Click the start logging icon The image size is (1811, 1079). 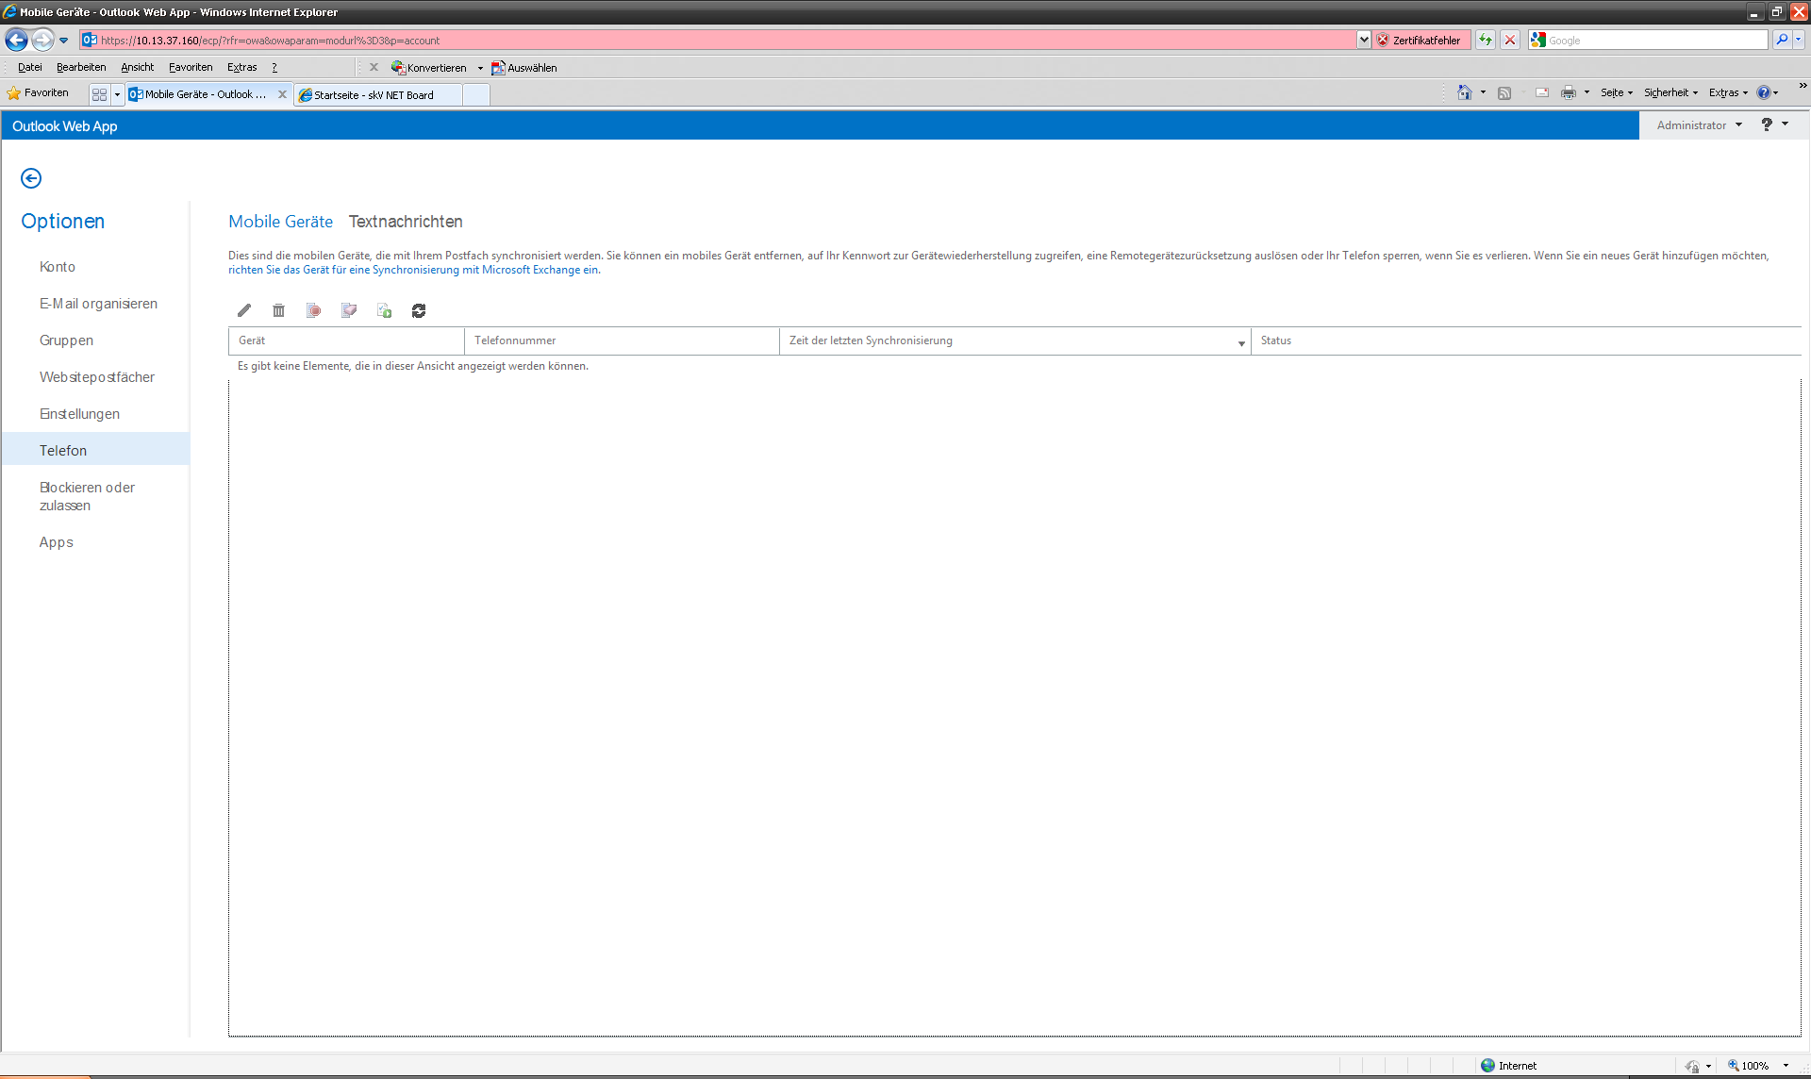pyautogui.click(x=384, y=310)
